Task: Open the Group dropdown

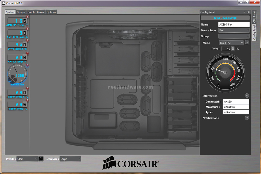Action: (234, 36)
